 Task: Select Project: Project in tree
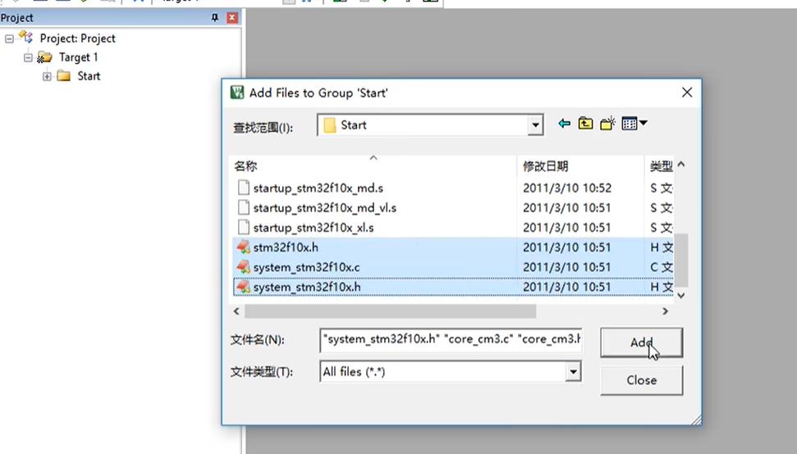point(77,39)
